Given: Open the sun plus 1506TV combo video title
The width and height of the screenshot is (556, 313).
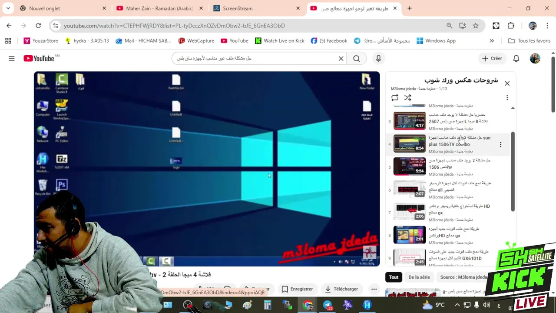Looking at the screenshot, I should tap(460, 141).
